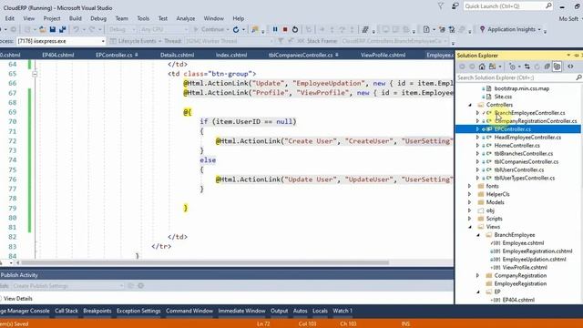Click the notifications flag filter icon
The image size is (583, 328).
(x=441, y=6)
